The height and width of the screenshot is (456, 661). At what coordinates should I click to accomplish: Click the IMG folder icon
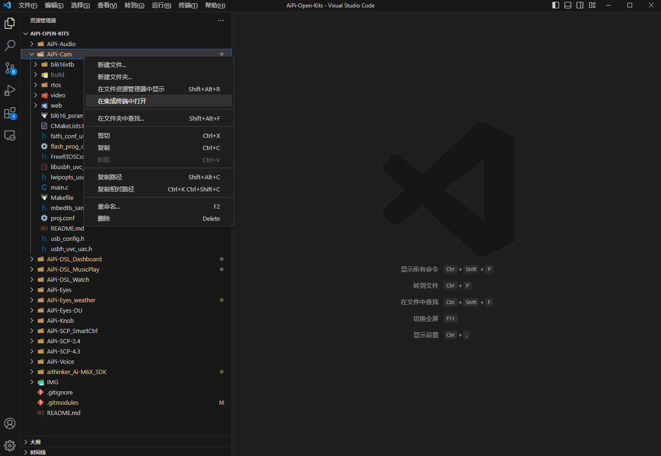click(41, 382)
